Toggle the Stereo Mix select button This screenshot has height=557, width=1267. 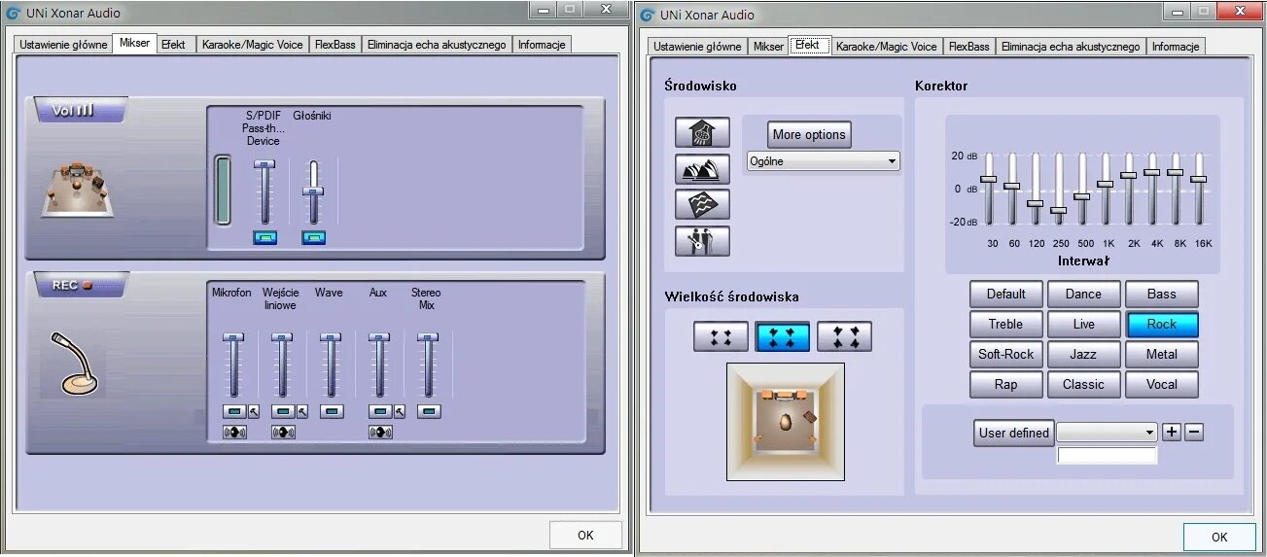point(429,411)
